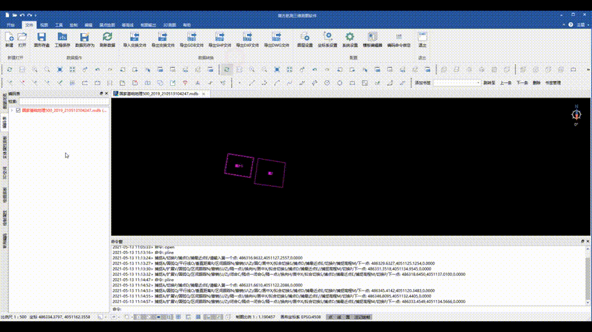The image size is (592, 332).
Task: Expand the mdb file tree node
Action: coord(12,110)
